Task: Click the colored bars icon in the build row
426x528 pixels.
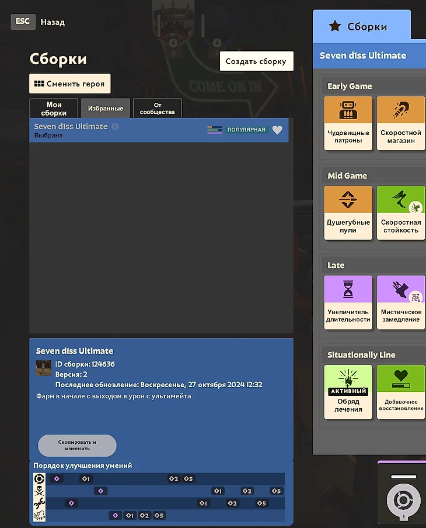Action: coord(214,130)
